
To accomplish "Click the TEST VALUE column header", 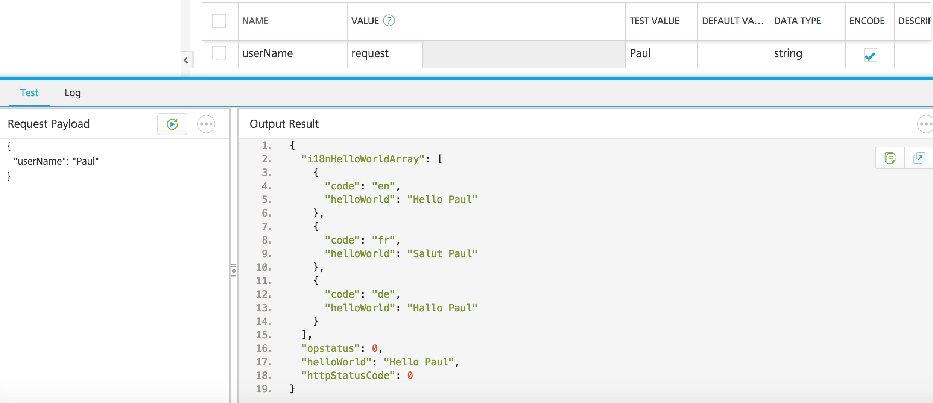I will click(x=654, y=21).
